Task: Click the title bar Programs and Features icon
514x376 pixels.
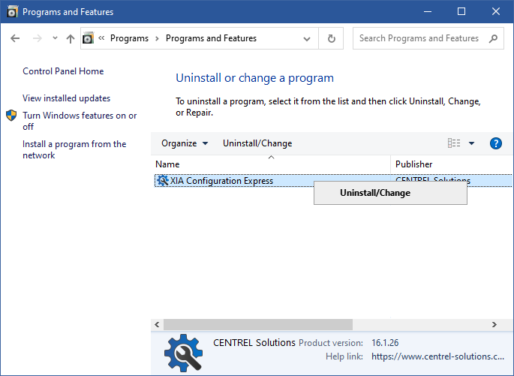Action: pos(13,12)
